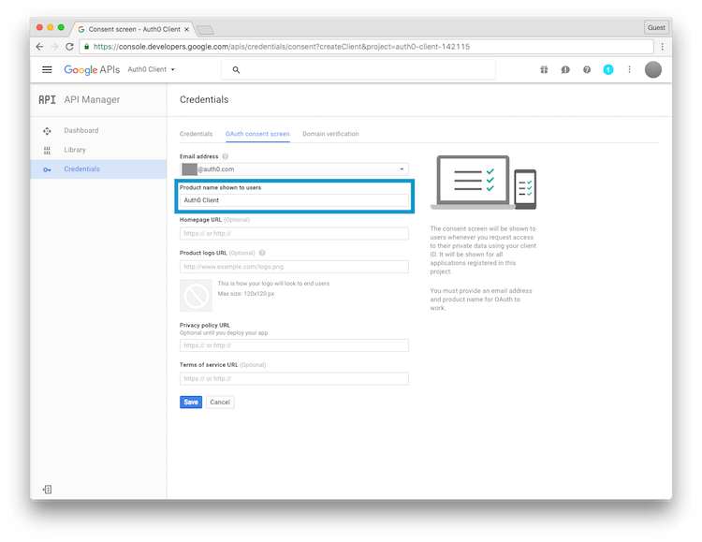Click the Cancel button
The image size is (702, 542).
tap(220, 402)
